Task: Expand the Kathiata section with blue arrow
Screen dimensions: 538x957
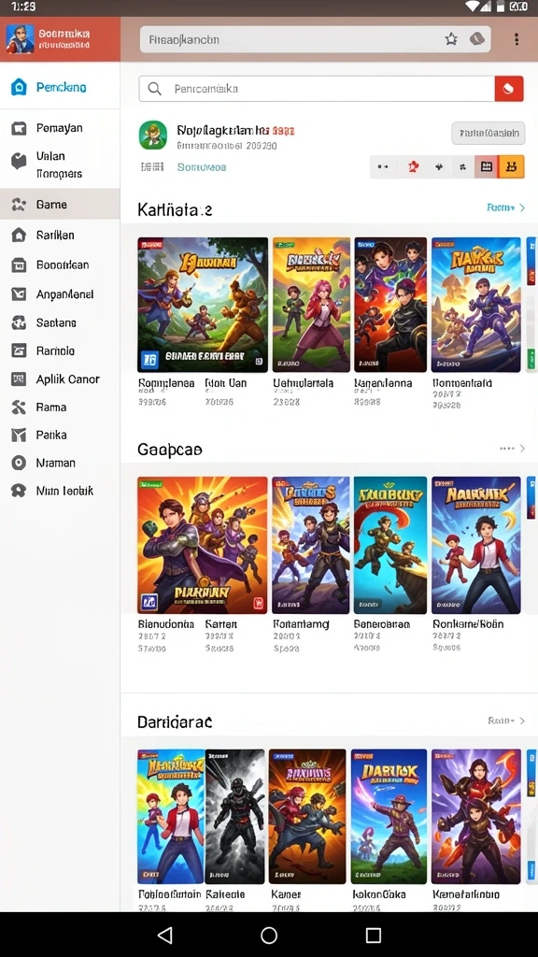Action: pos(505,207)
